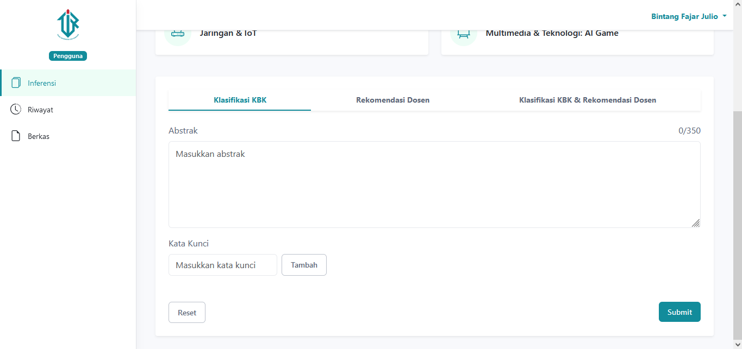Switch to the Klasifikasi KBK tab
742x349 pixels.
[x=240, y=100]
